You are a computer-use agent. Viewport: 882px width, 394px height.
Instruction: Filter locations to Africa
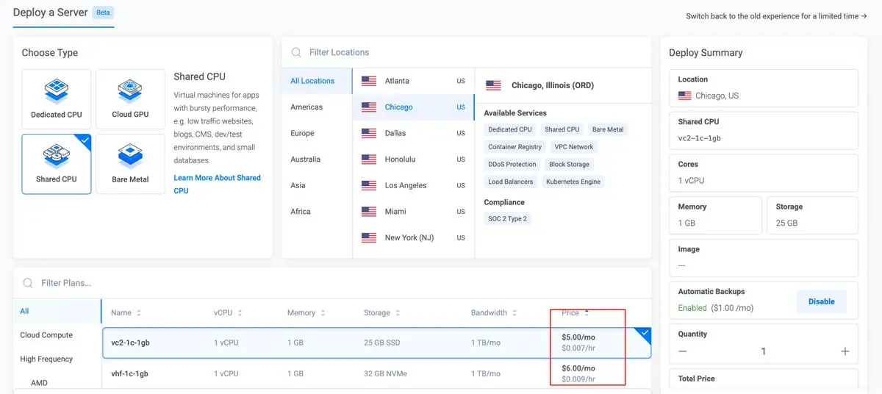pos(301,212)
